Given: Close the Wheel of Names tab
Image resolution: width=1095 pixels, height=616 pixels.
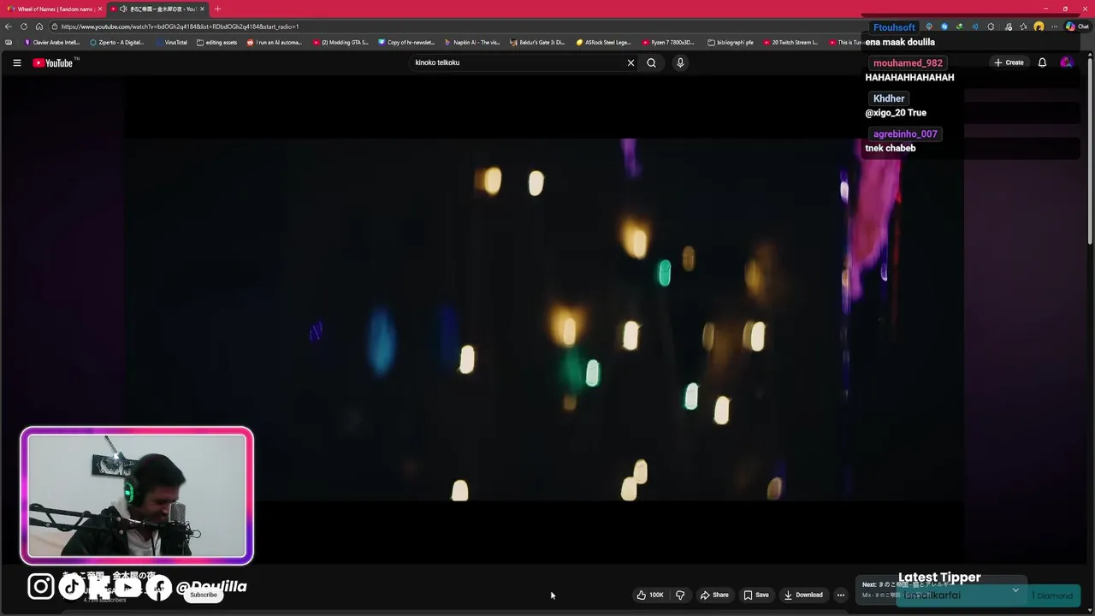Looking at the screenshot, I should click(x=99, y=9).
